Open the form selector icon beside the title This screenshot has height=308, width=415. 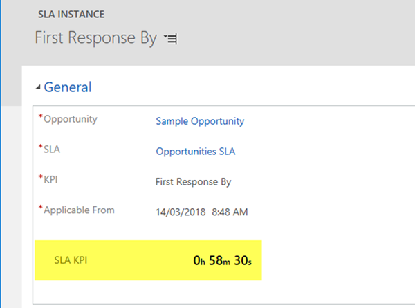[x=171, y=40]
